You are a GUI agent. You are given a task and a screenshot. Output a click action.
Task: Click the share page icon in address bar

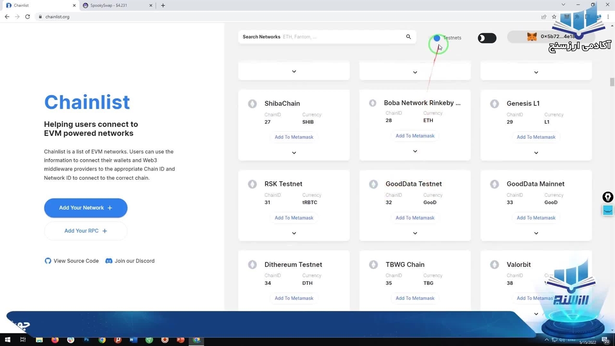click(543, 16)
